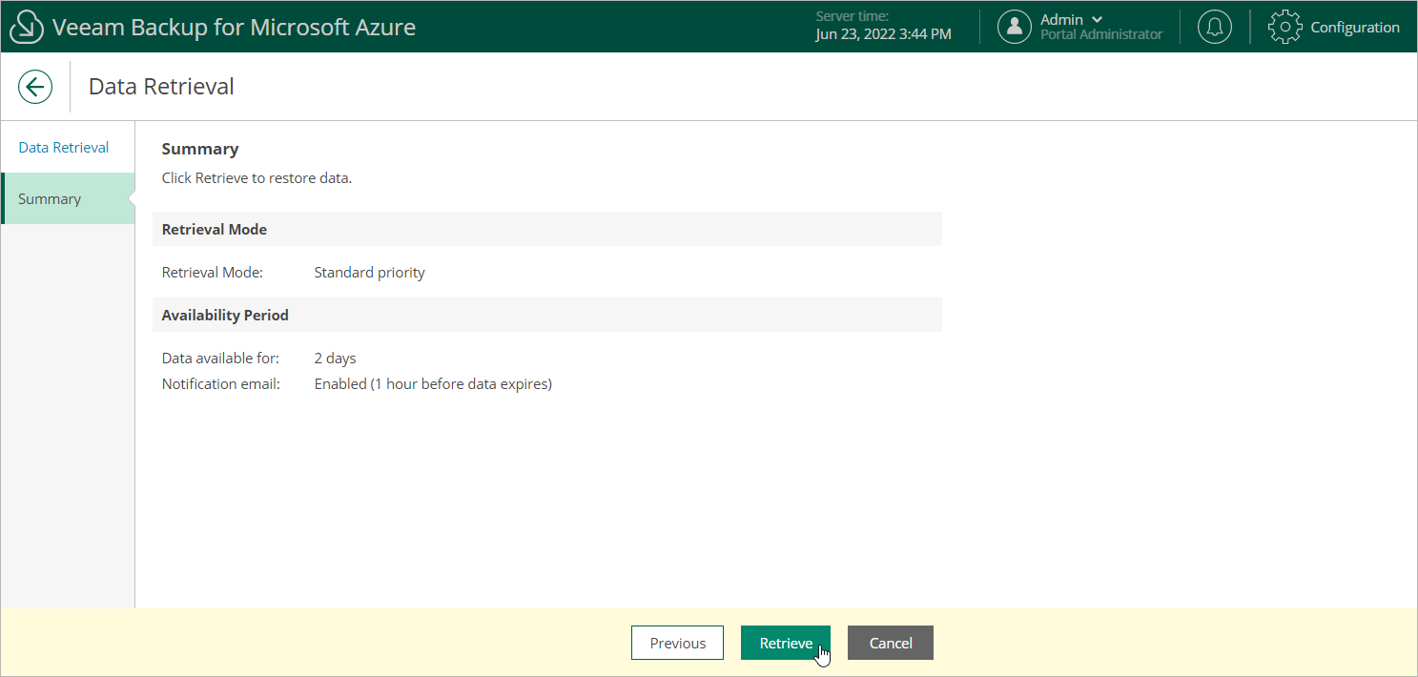The width and height of the screenshot is (1418, 677).
Task: Expand the Admin account dropdown arrow
Action: [1097, 19]
